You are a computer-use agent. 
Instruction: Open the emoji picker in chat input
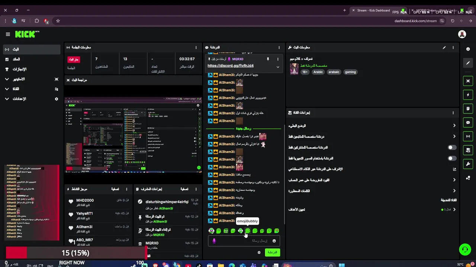pyautogui.click(x=274, y=241)
